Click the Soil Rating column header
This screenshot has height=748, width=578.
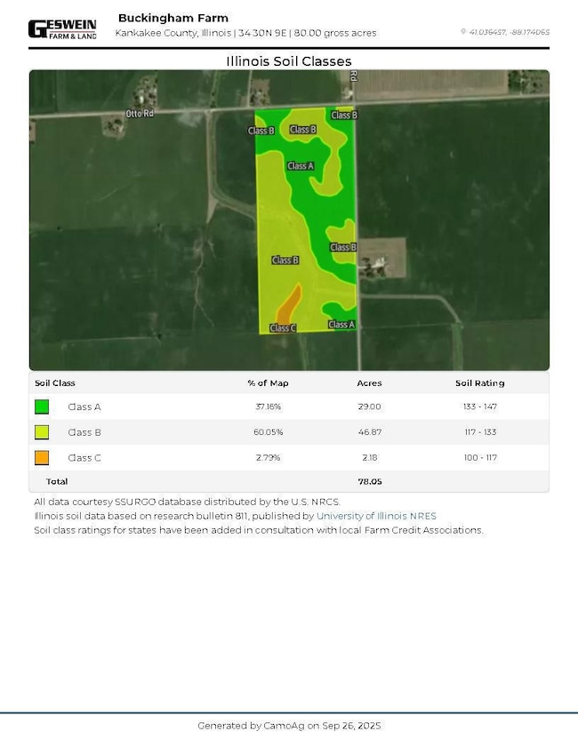pos(479,383)
